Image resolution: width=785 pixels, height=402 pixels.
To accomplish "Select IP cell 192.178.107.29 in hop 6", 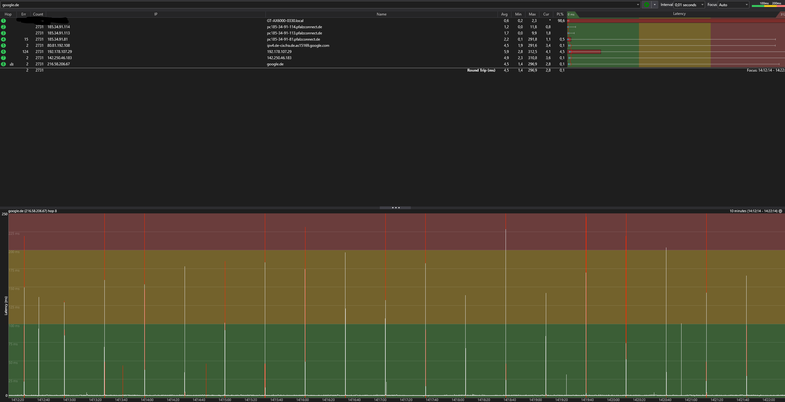I will [59, 52].
